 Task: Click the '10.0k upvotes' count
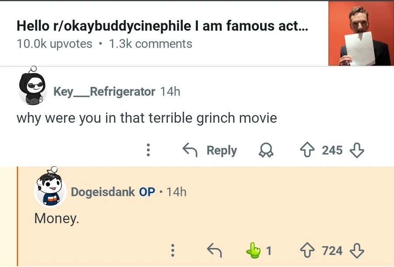pos(54,44)
